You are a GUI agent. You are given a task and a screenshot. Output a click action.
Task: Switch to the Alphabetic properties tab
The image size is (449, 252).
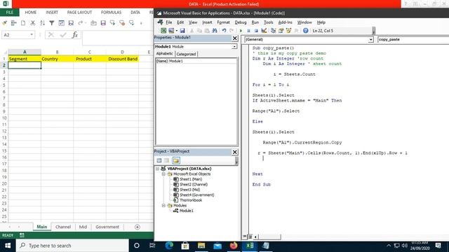click(x=165, y=54)
